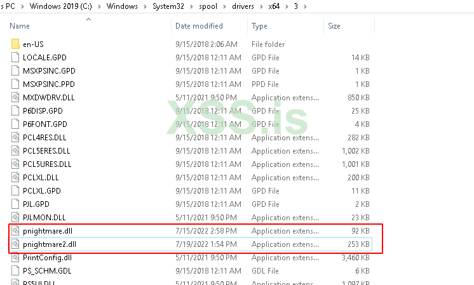The image size is (474, 285).
Task: Select PCLXL.GPD file icon
Action: [x=15, y=190]
